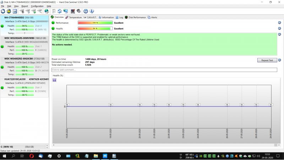
Task: Click the chart scrollbar left arrow
Action: pos(54,145)
